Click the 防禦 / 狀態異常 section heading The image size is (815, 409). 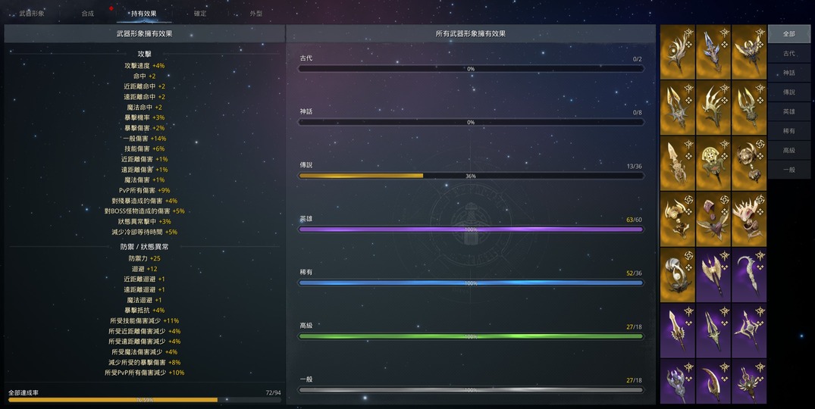145,247
